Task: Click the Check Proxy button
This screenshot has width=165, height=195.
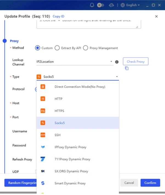Action: (x=136, y=61)
